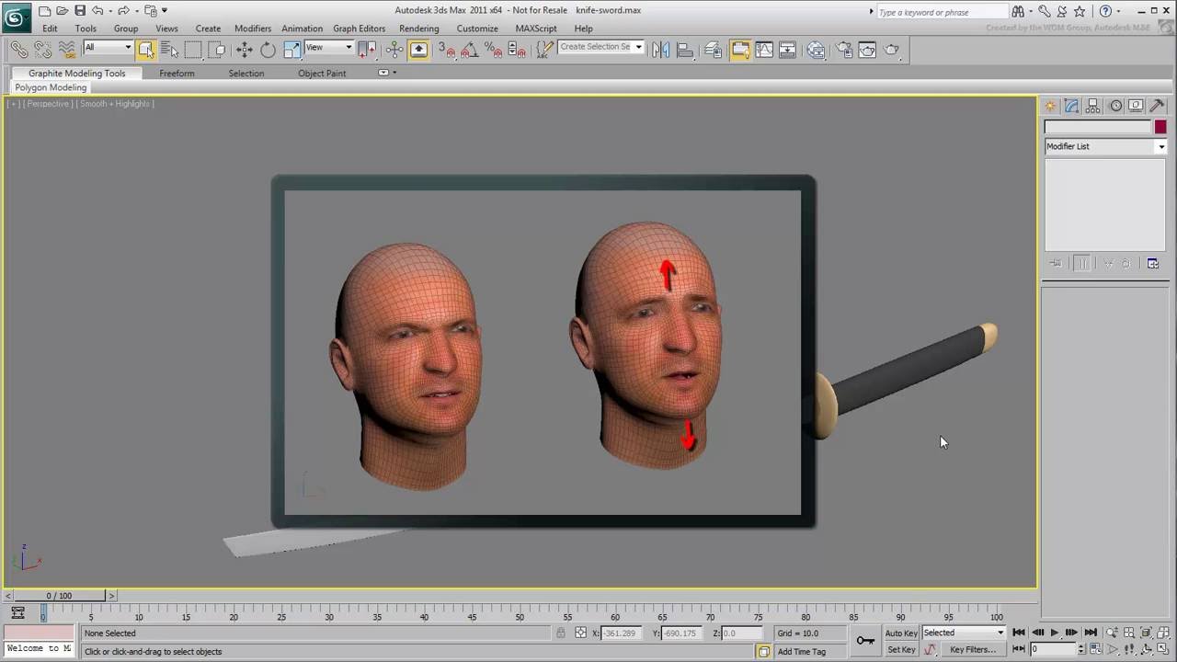Select the Select and Link tool
The image size is (1177, 662).
(18, 50)
